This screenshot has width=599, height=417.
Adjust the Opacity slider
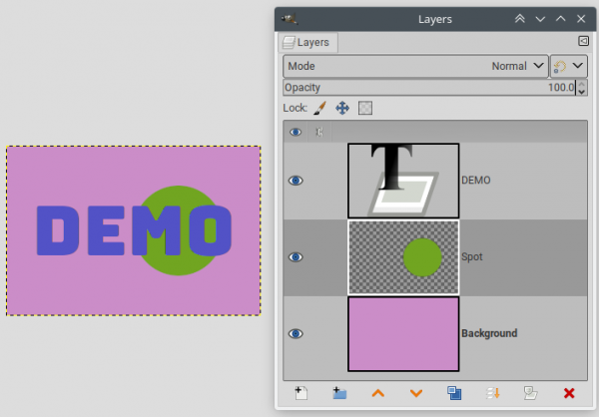coord(429,88)
